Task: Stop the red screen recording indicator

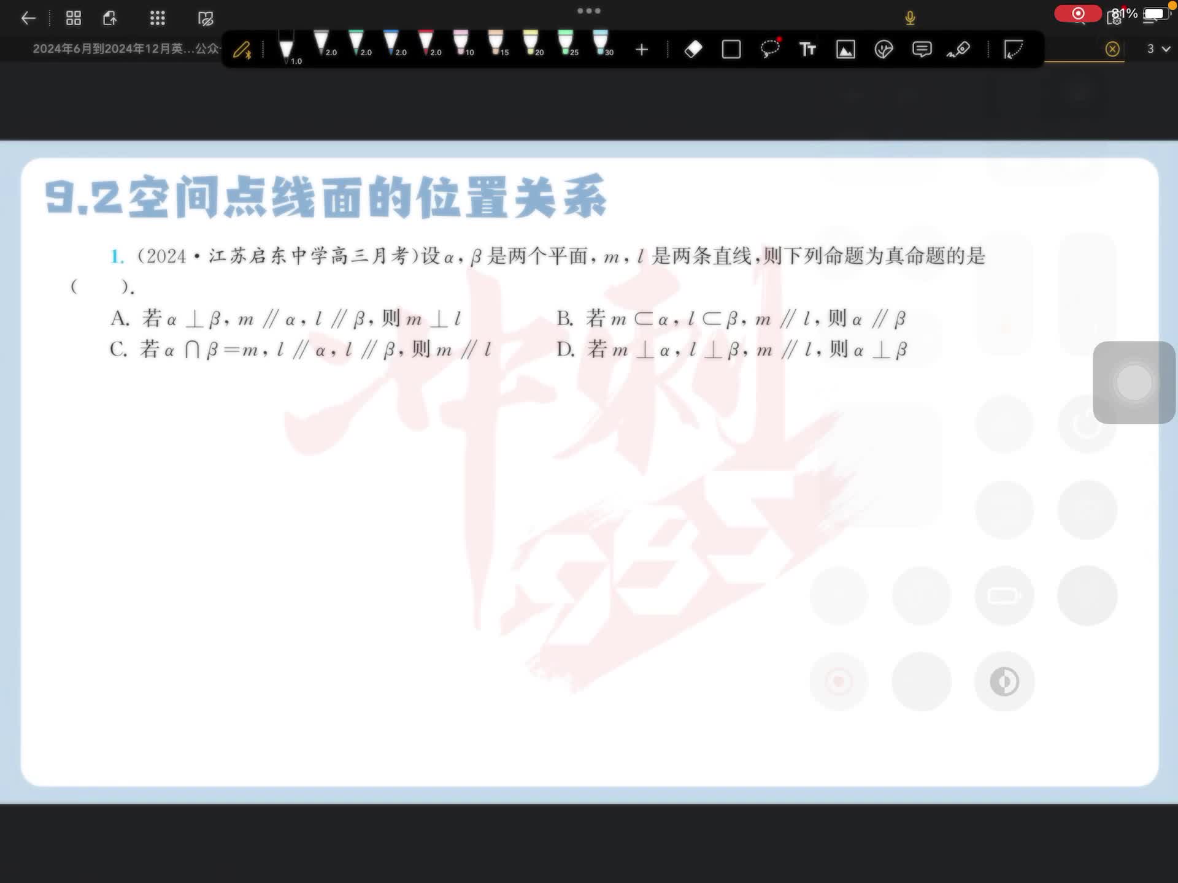Action: tap(1077, 13)
